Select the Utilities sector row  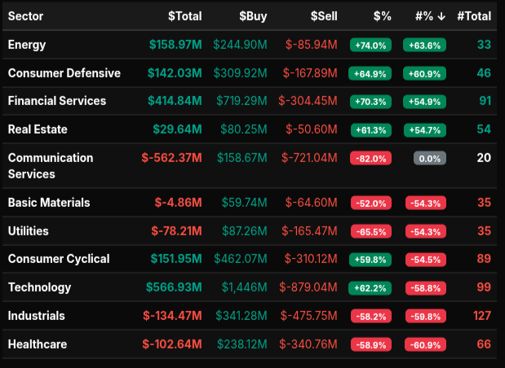coord(29,231)
